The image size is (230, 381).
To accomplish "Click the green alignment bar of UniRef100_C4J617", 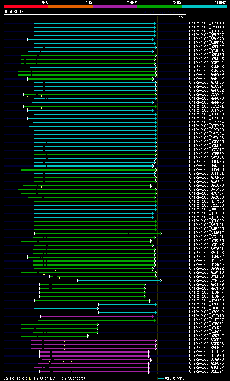I will 98,233.
